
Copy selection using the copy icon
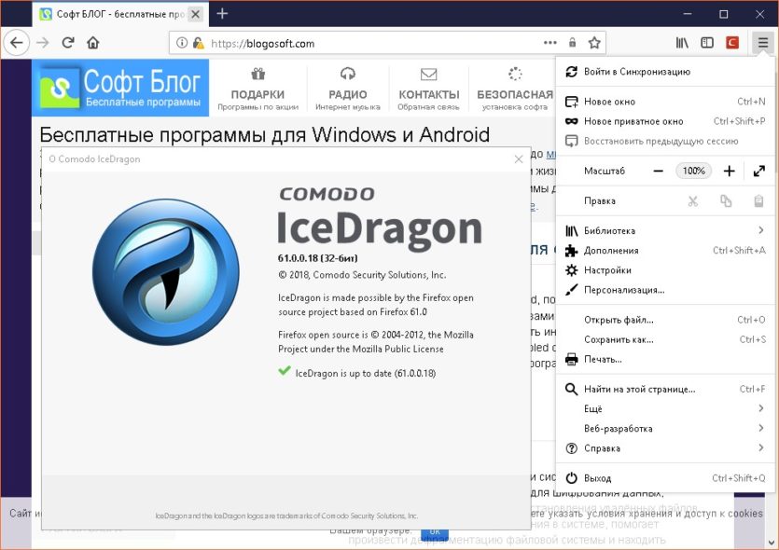[726, 201]
